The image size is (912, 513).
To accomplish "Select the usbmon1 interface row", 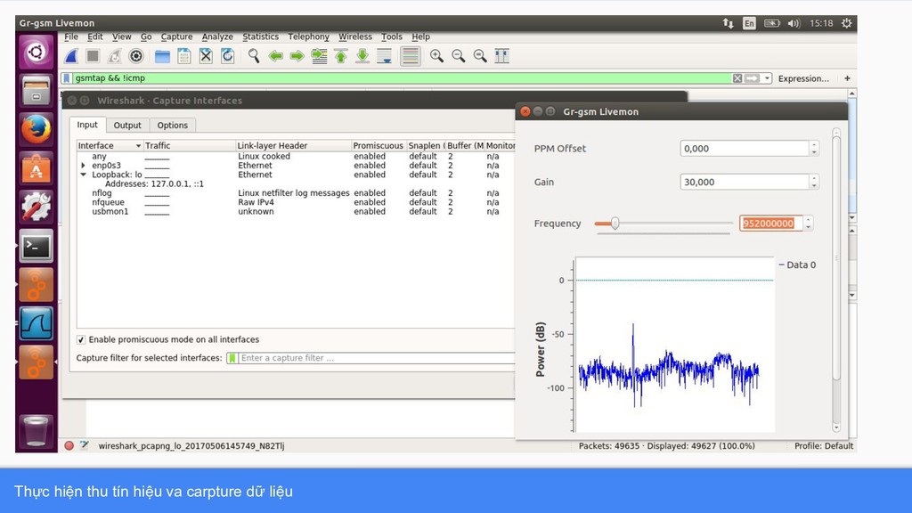I will pyautogui.click(x=296, y=212).
